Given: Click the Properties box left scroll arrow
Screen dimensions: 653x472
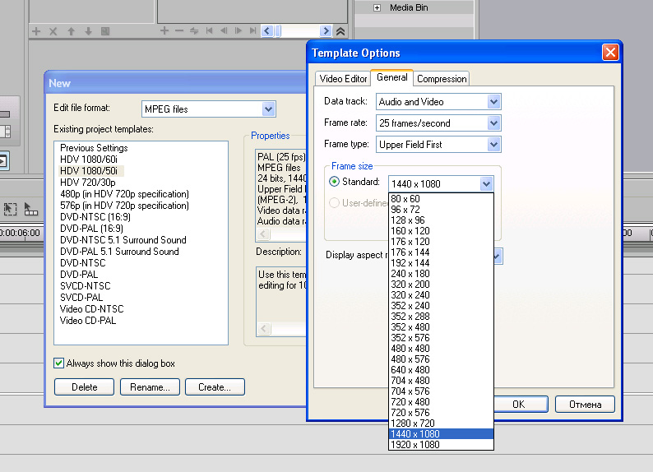Looking at the screenshot, I should tap(263, 234).
